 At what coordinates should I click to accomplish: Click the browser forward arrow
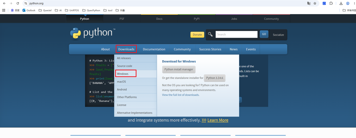(11, 3)
